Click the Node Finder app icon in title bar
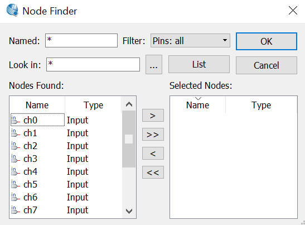 pos(12,10)
